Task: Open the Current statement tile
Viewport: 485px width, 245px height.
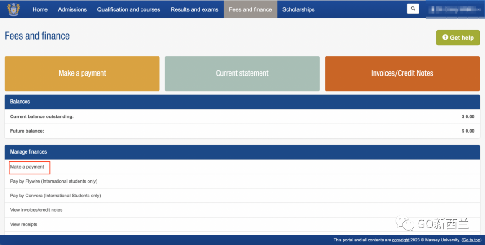Action: click(242, 73)
